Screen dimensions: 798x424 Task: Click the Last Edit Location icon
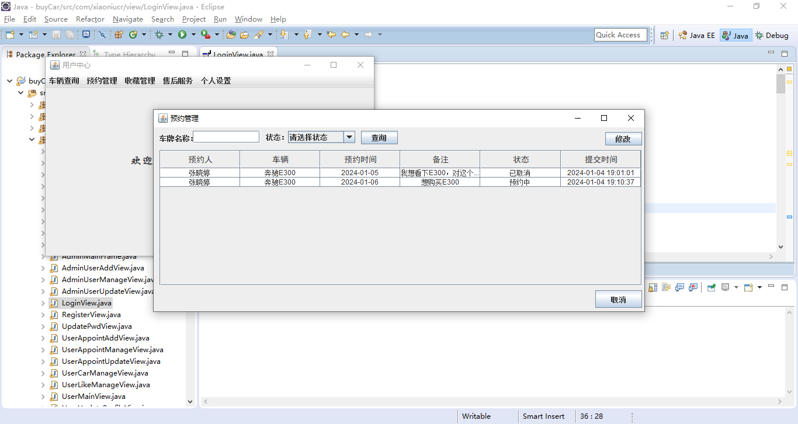point(331,35)
